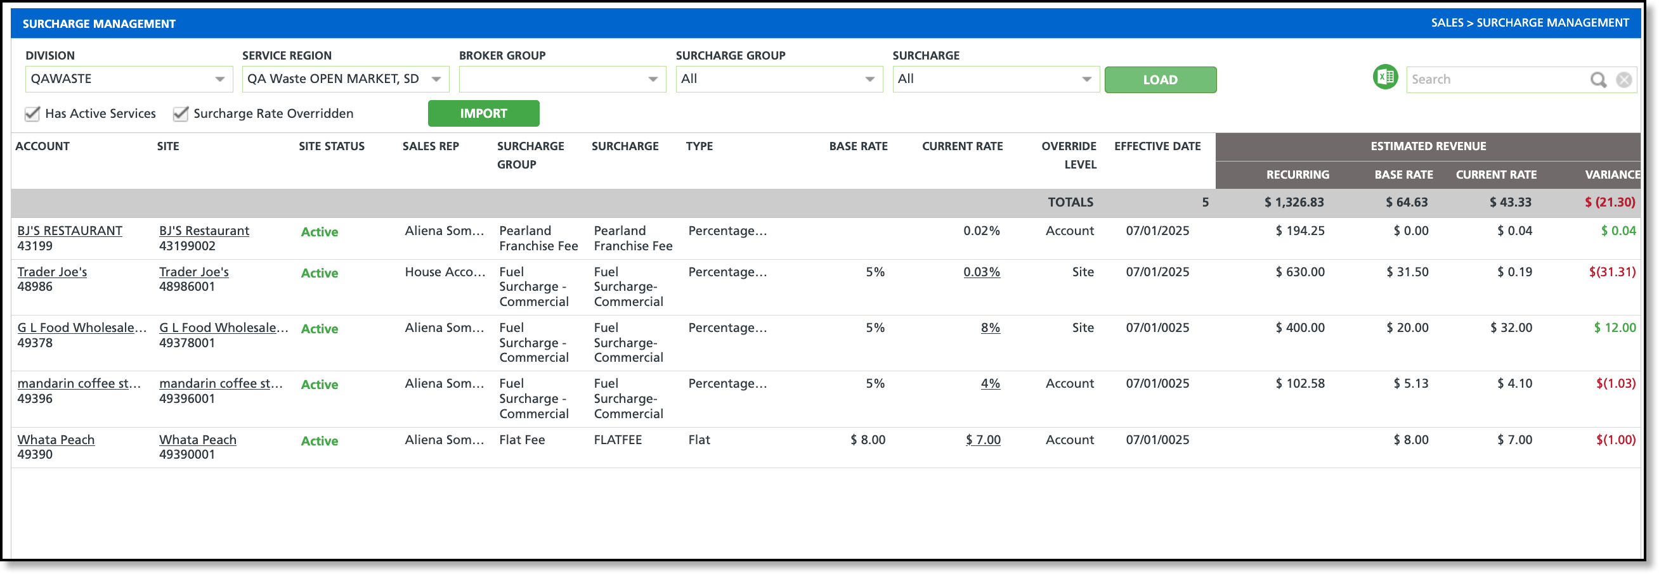This screenshot has height=574, width=1659.
Task: Select the House Acco… sales rep cell
Action: tap(445, 272)
